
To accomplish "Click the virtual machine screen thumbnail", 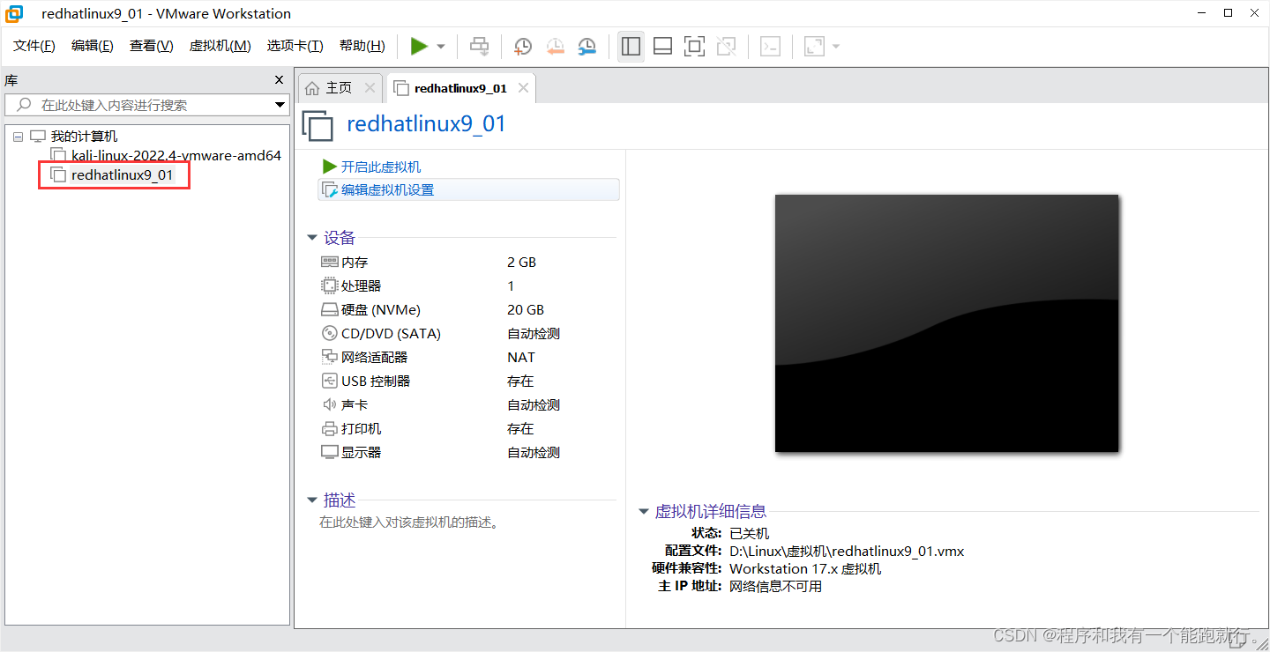I will pos(946,323).
